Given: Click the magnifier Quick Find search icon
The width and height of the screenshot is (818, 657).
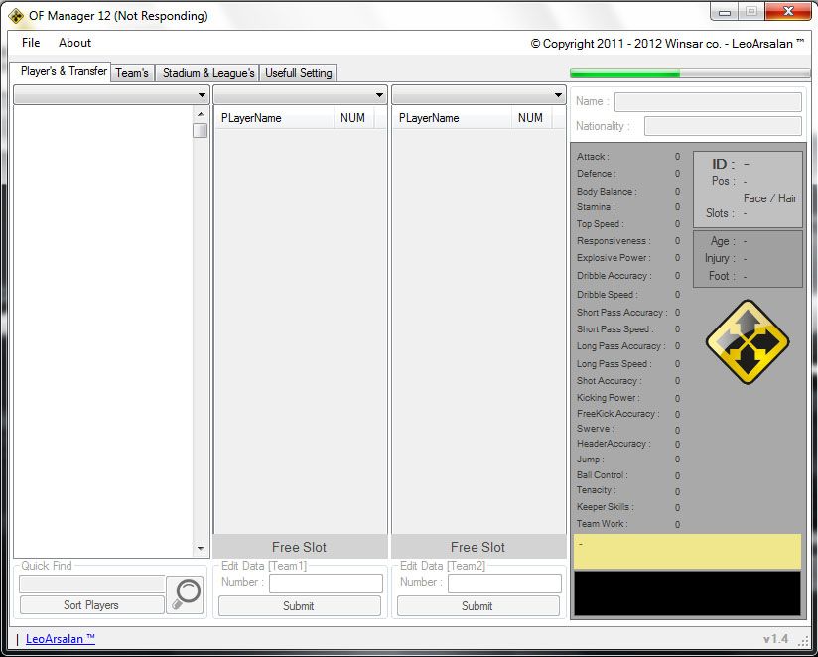Looking at the screenshot, I should click(185, 593).
